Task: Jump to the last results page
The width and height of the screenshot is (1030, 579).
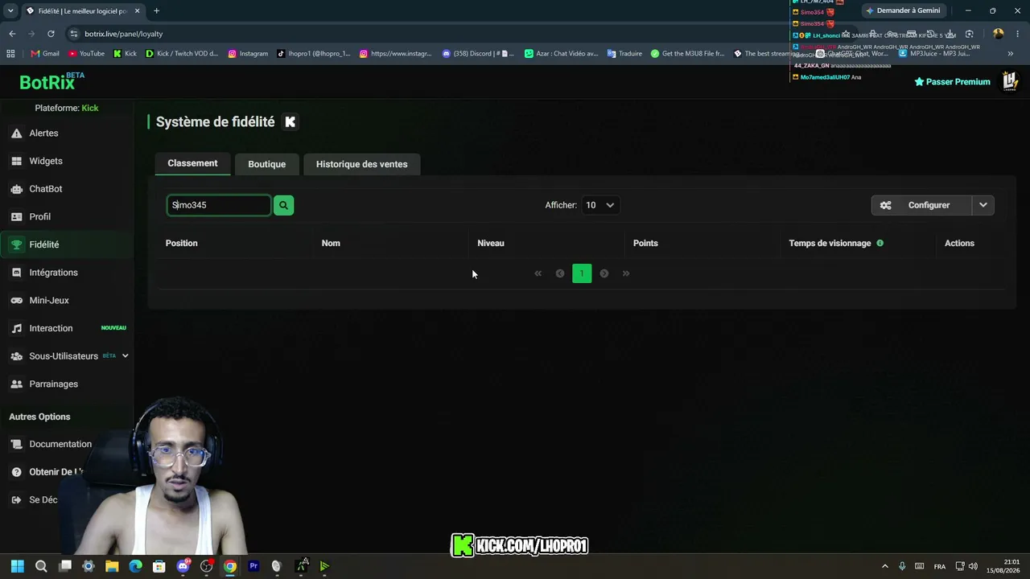Action: point(626,273)
